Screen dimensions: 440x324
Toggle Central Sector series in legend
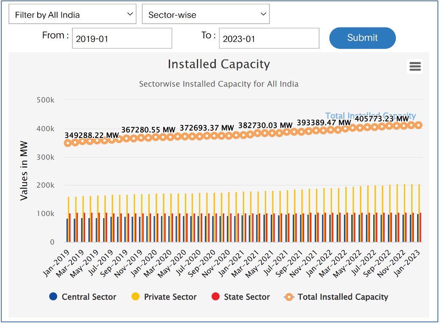[89, 297]
